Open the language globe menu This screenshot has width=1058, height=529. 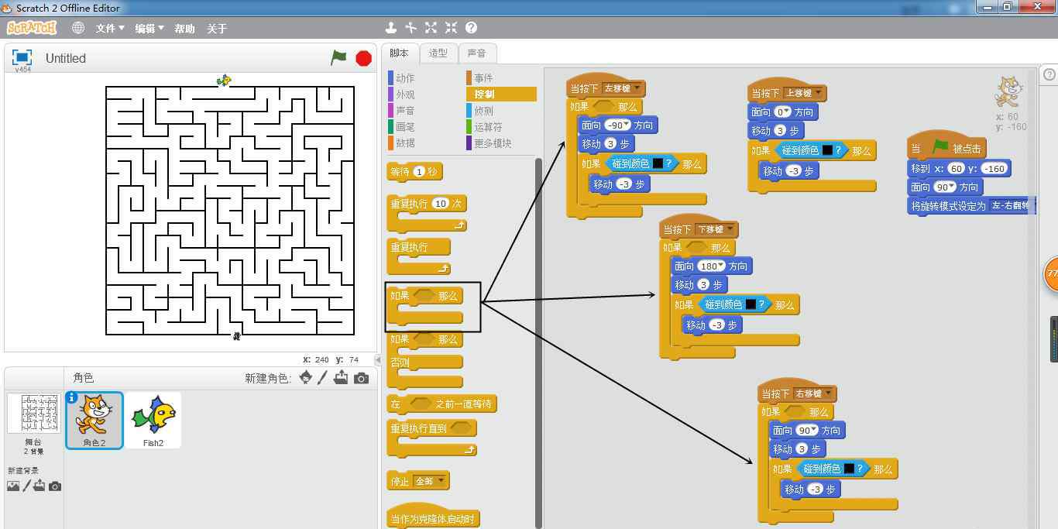pyautogui.click(x=78, y=28)
